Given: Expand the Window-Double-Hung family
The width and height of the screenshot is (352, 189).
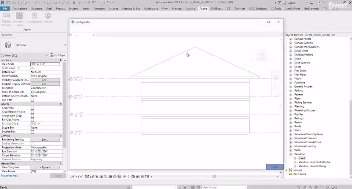Looking at the screenshot, I should [295, 166].
